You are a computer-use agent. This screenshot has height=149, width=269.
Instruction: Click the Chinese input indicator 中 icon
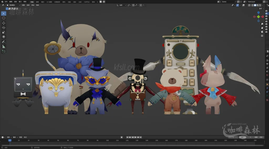104,2
